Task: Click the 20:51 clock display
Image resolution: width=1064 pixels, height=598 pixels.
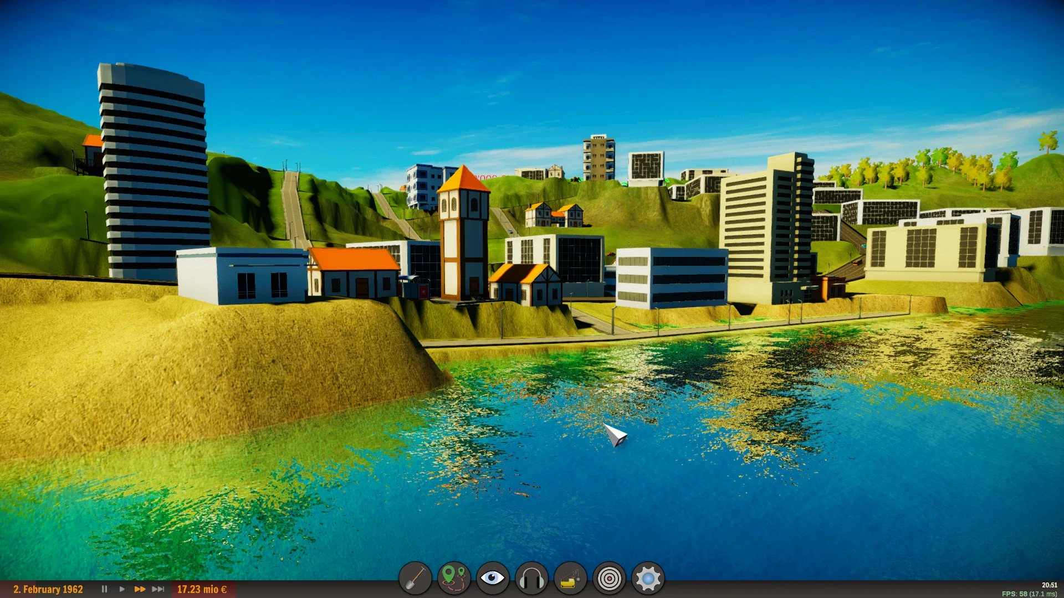Action: [1049, 585]
